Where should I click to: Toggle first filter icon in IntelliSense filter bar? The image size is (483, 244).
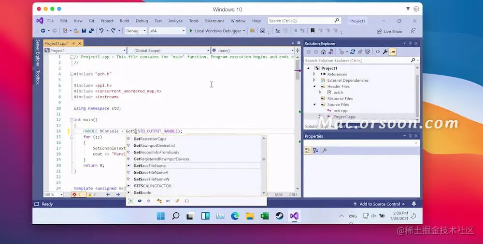coord(130,201)
